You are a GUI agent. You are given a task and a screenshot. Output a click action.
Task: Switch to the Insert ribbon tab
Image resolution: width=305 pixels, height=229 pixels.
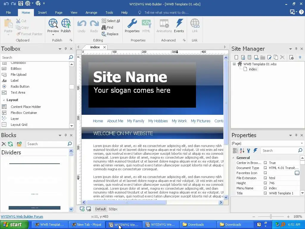[42, 13]
